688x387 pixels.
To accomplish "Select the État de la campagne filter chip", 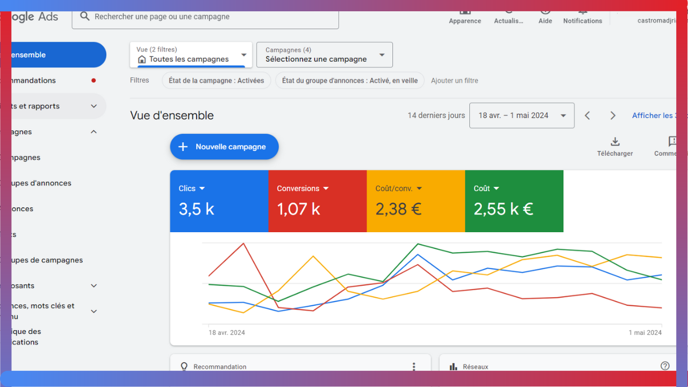I will point(216,81).
